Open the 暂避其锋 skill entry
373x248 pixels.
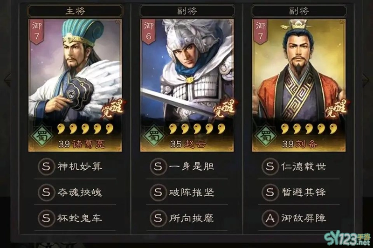(x=299, y=192)
